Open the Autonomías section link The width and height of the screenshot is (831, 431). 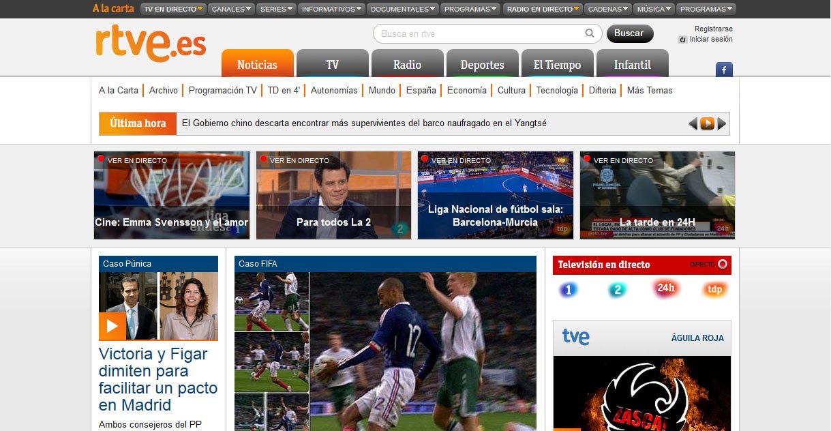[334, 90]
